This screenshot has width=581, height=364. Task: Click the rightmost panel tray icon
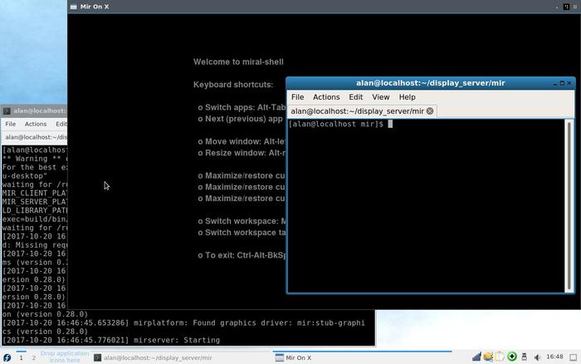573,357
